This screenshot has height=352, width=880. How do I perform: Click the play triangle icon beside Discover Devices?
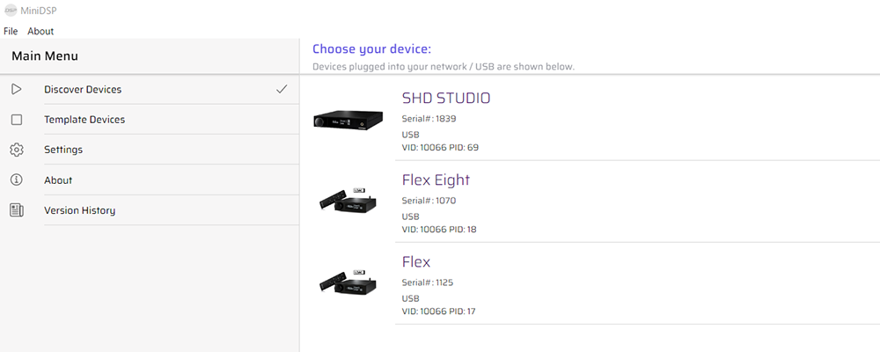pos(16,89)
